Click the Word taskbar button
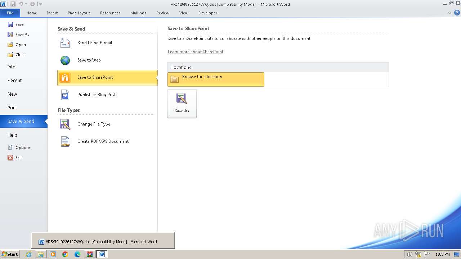 click(102, 254)
